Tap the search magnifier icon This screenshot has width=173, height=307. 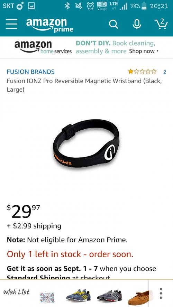113,25
